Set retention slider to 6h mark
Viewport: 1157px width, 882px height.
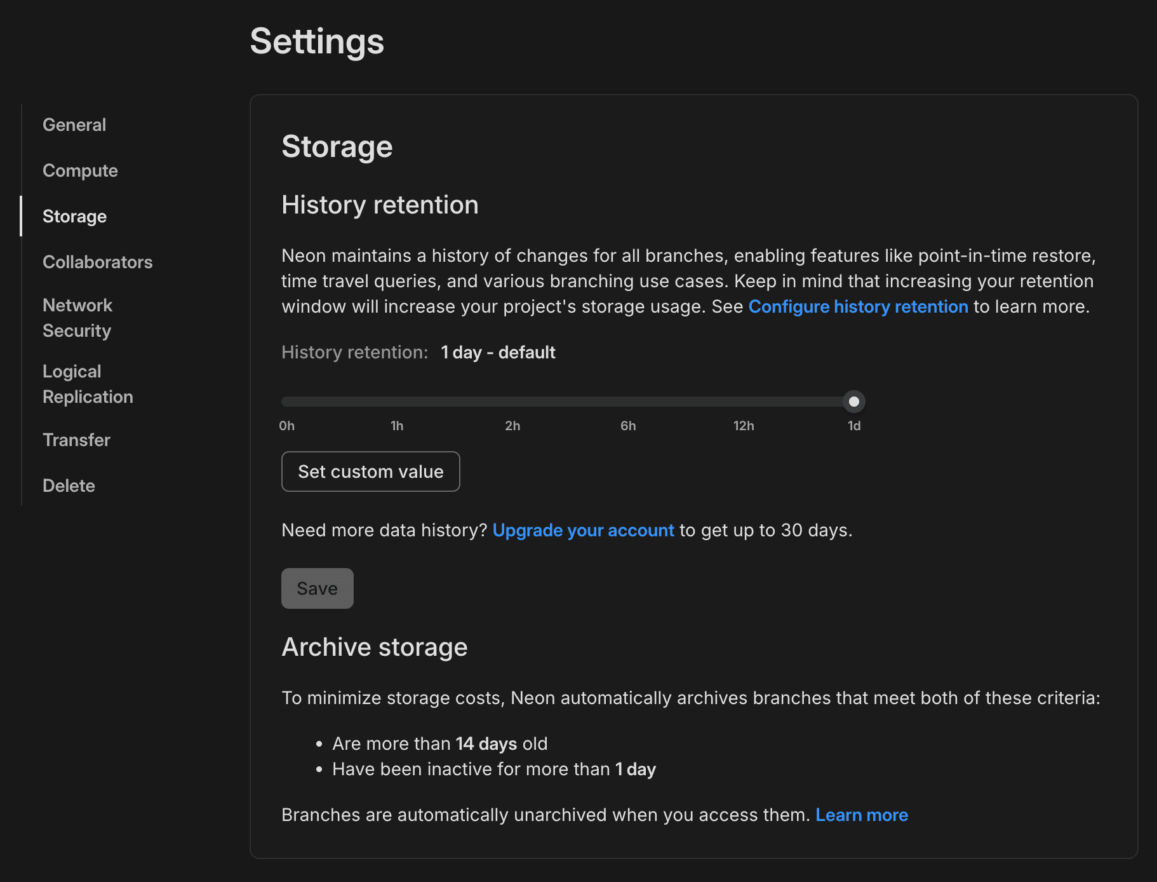pos(628,402)
